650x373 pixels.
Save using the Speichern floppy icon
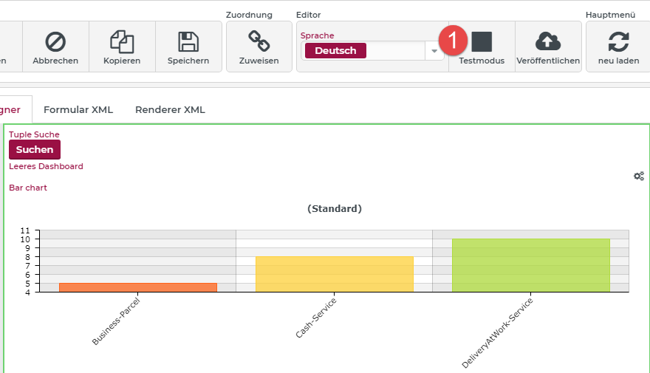188,41
